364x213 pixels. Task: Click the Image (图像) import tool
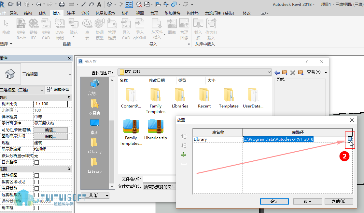(172, 27)
